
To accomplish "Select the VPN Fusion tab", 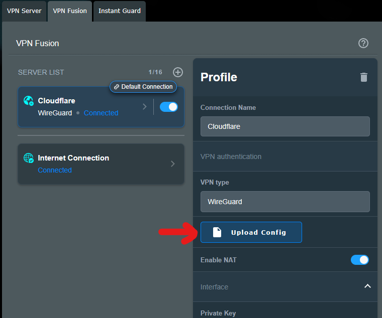I will (70, 11).
